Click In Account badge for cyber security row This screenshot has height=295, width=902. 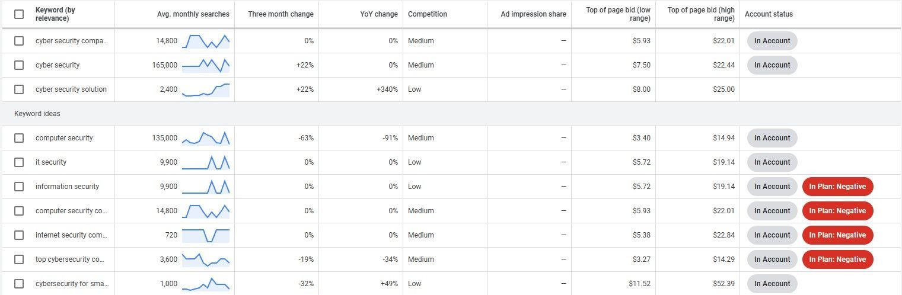click(x=772, y=65)
